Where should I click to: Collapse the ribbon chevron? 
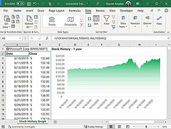[168, 32]
